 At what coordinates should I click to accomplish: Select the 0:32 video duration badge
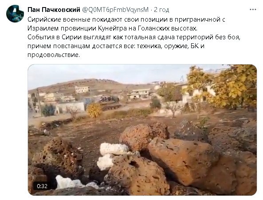point(42,186)
